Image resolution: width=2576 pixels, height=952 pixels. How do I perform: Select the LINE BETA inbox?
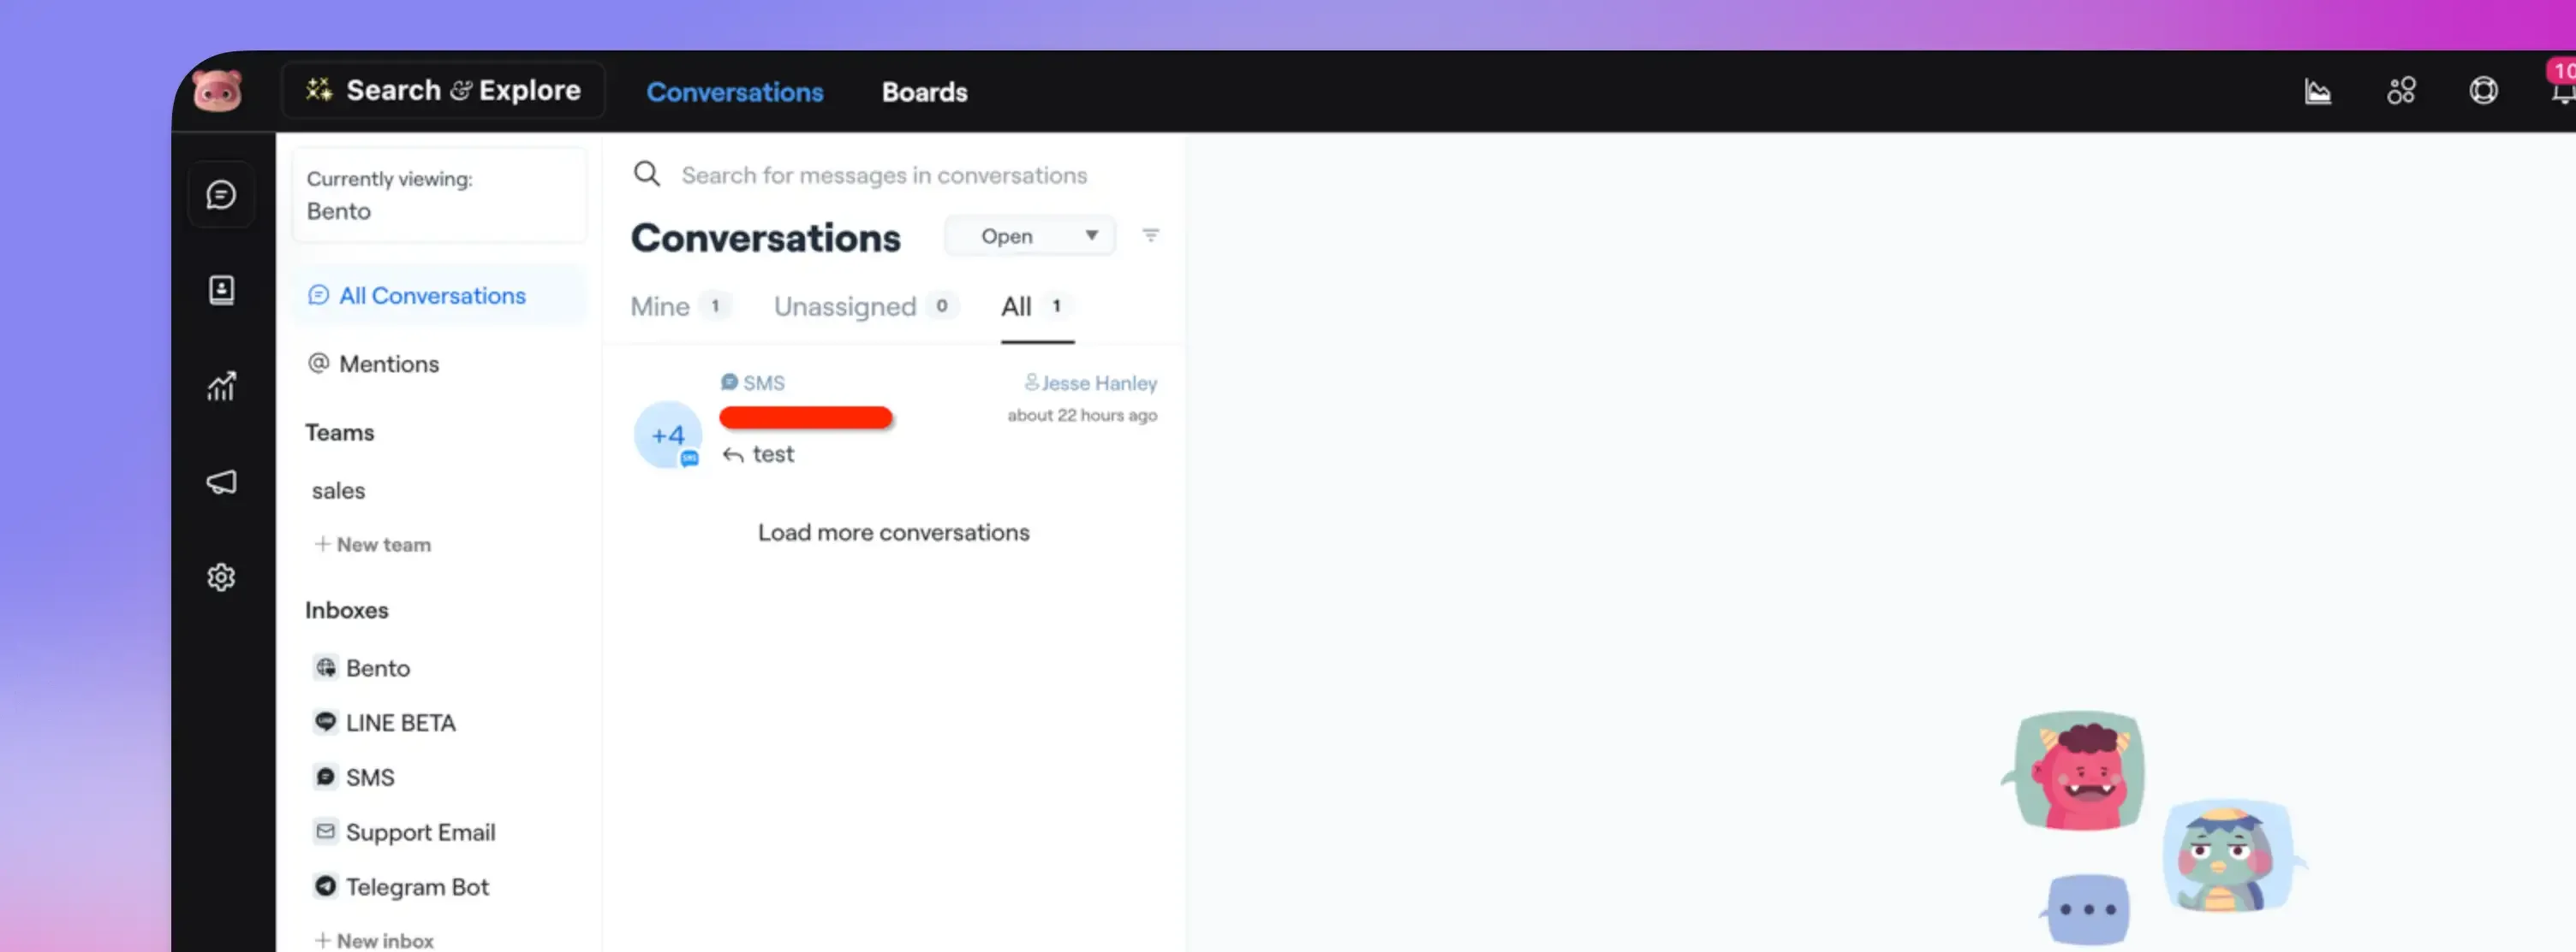click(x=399, y=722)
